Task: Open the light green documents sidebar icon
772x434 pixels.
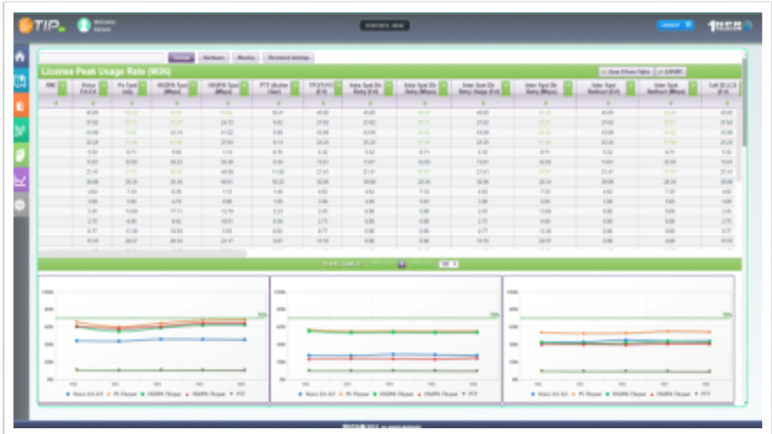Action: (21, 155)
